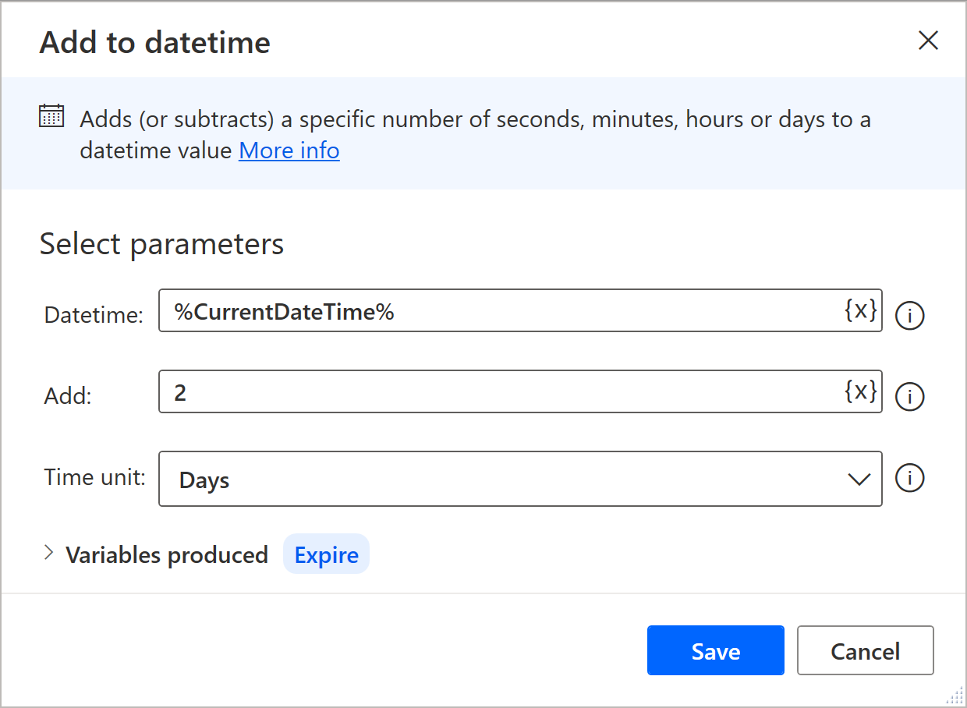The image size is (967, 708).
Task: Click the Add to datetime title text
Action: 155,42
